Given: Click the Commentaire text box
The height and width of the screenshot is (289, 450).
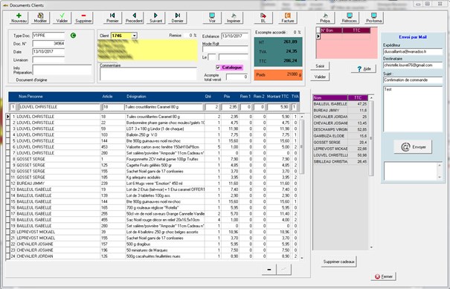Looking at the screenshot, I should tap(148, 74).
